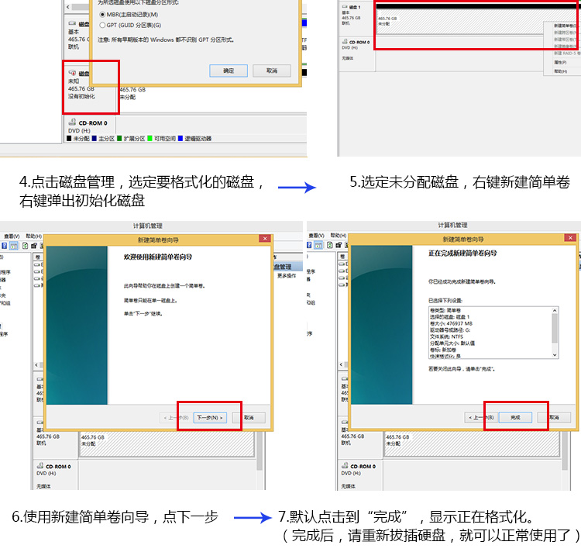Click 上一步(B) in the completing wizard
The height and width of the screenshot is (552, 581).
481,417
